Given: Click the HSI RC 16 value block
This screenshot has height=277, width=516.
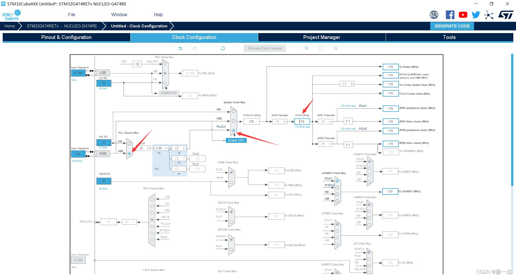Looking at the screenshot, I should coord(104,143).
